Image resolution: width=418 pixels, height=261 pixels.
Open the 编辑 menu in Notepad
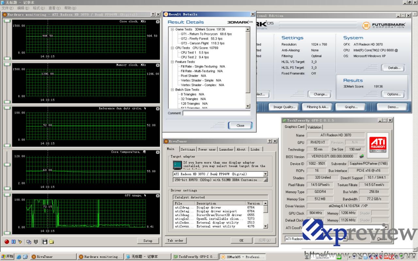point(23,8)
